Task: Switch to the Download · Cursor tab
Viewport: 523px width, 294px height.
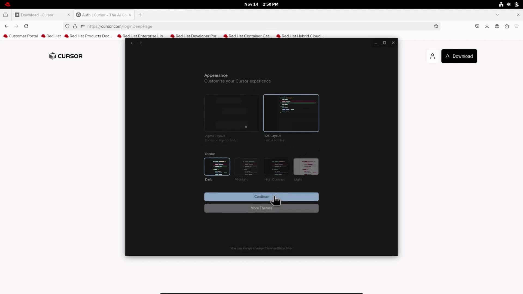Action: (x=42, y=15)
